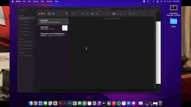Open Control Center from menu bar
191x107 pixels.
158,1
